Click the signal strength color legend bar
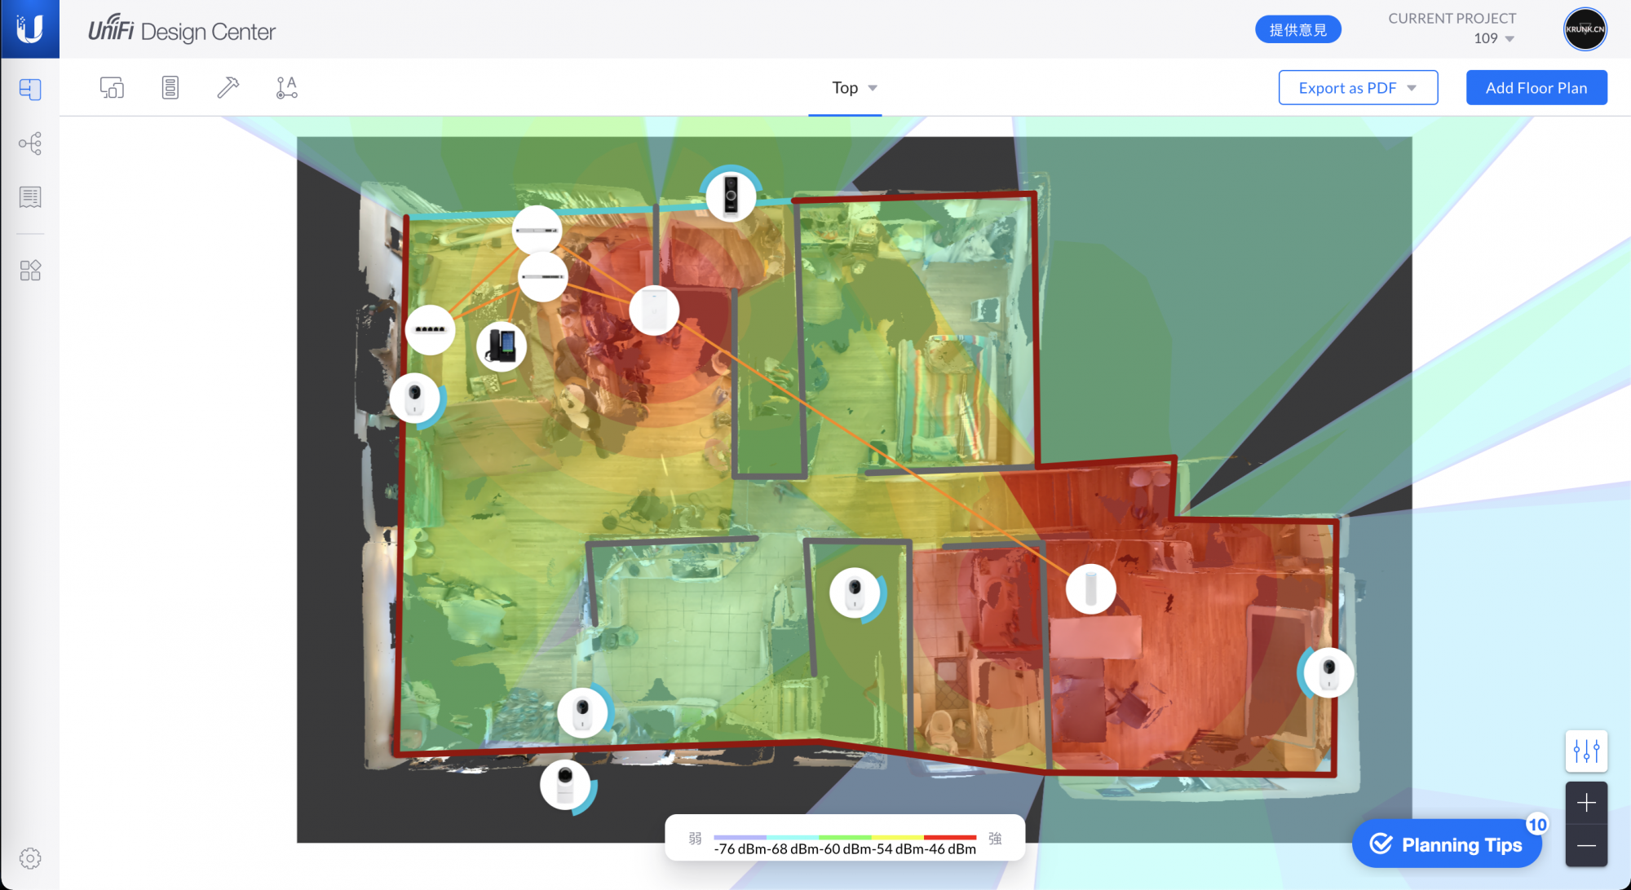 pos(844,837)
